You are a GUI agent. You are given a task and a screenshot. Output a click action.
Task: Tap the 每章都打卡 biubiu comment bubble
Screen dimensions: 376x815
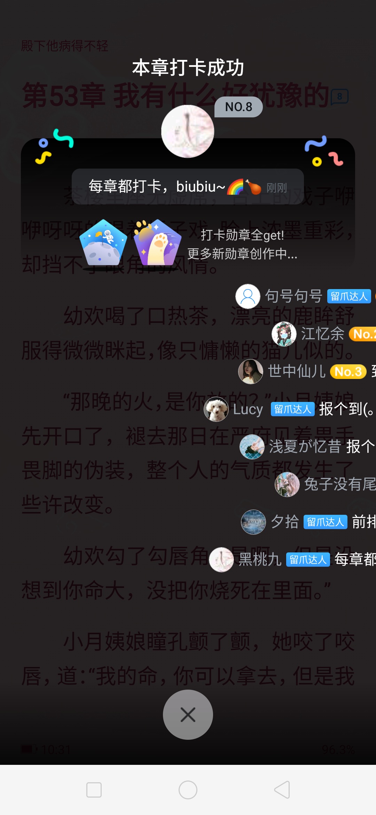tap(188, 187)
